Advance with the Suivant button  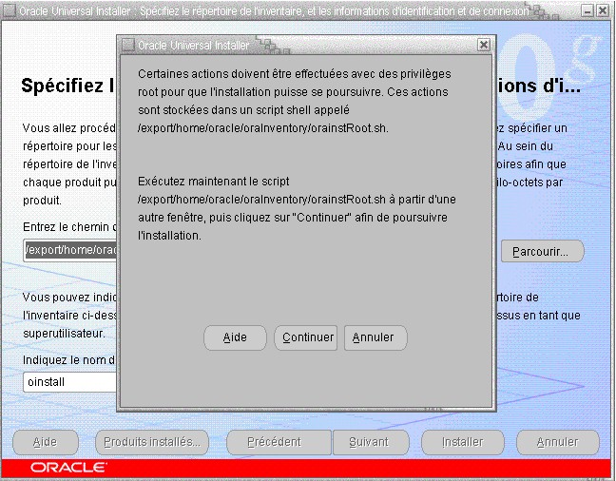(368, 442)
